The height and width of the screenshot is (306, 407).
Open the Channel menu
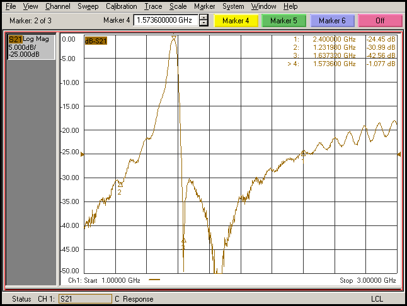(57, 6)
